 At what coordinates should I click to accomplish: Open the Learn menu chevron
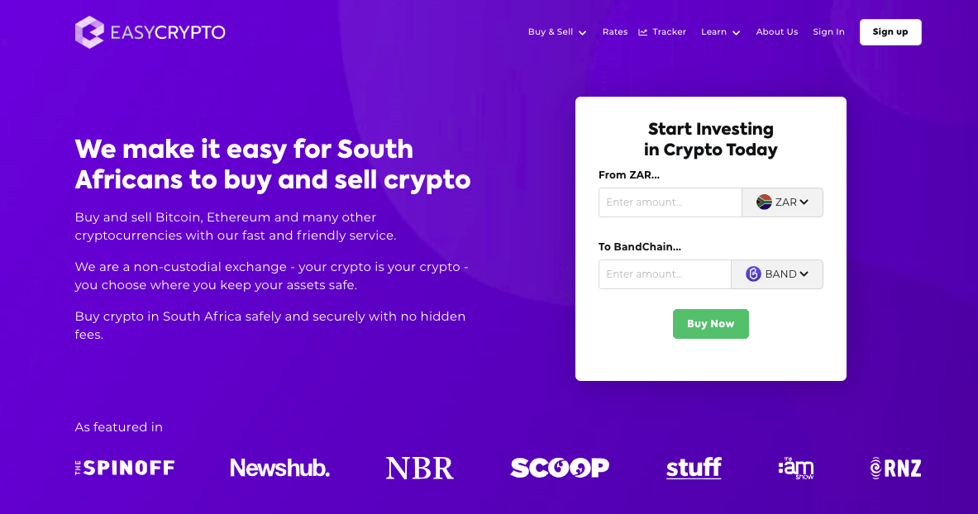click(x=735, y=32)
